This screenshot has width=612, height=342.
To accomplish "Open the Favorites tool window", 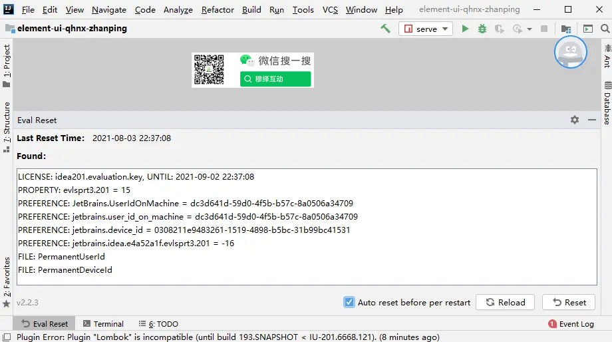I will coord(7,282).
